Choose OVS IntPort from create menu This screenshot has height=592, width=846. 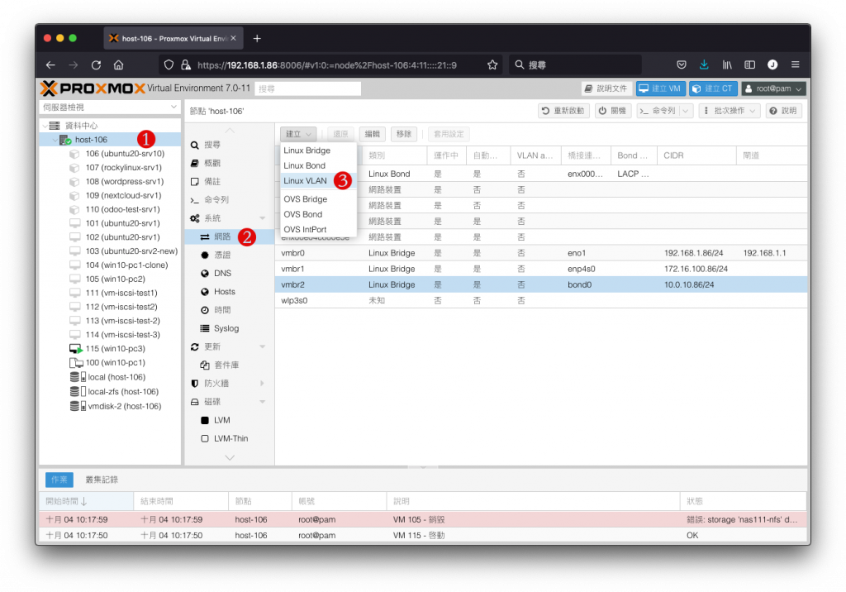point(306,229)
